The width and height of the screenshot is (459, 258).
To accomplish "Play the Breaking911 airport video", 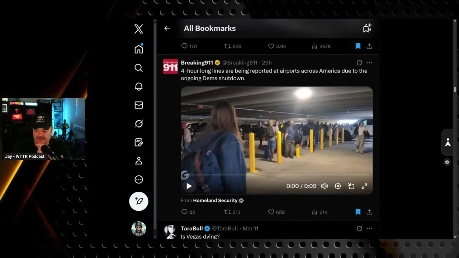I will pyautogui.click(x=189, y=186).
